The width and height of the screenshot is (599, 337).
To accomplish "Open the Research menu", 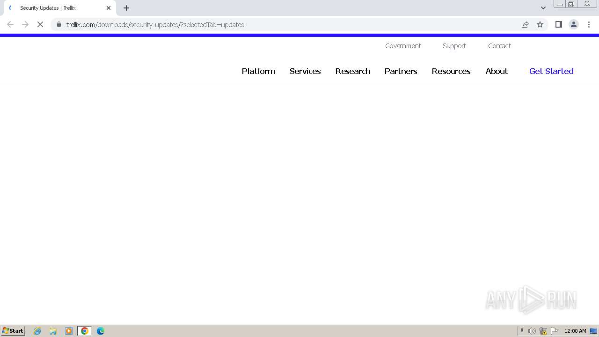I will 353,71.
